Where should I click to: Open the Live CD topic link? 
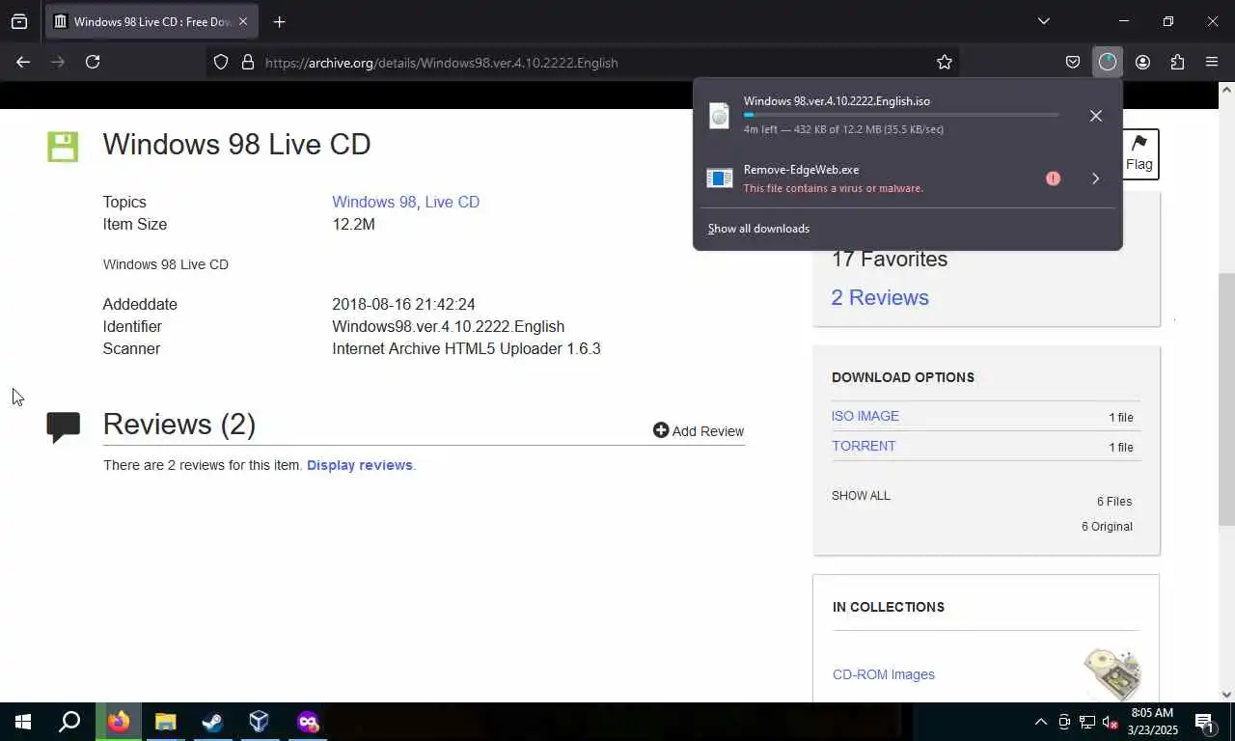452,202
